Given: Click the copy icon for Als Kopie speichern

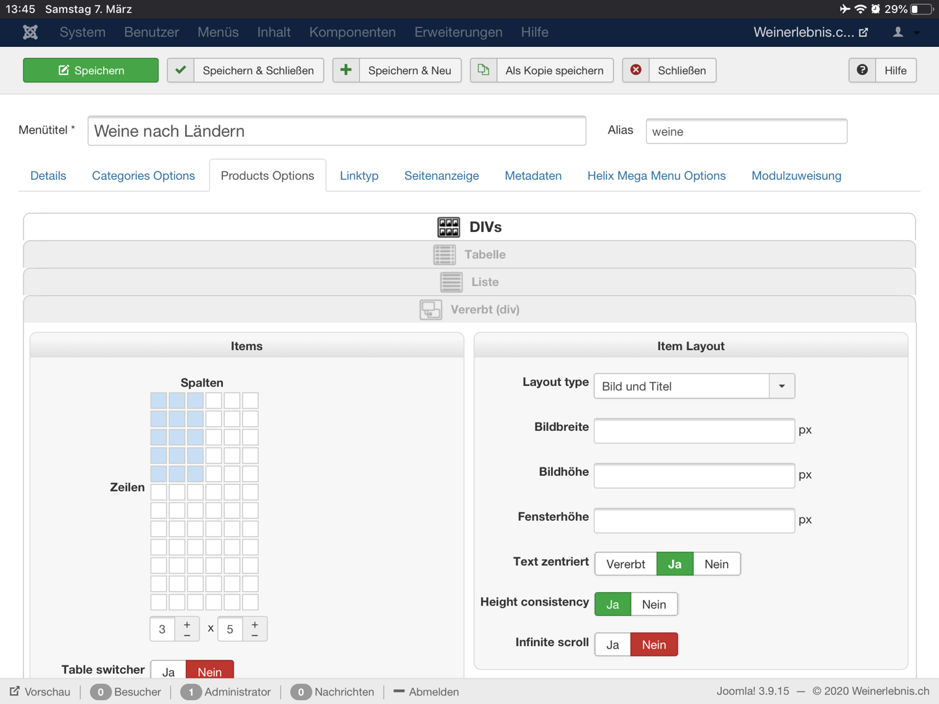Looking at the screenshot, I should pyautogui.click(x=484, y=70).
